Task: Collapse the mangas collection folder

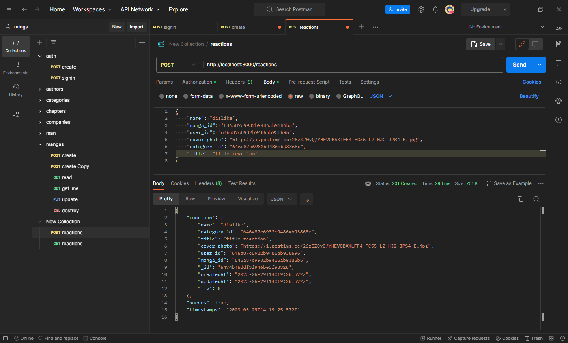Action: [x=40, y=144]
